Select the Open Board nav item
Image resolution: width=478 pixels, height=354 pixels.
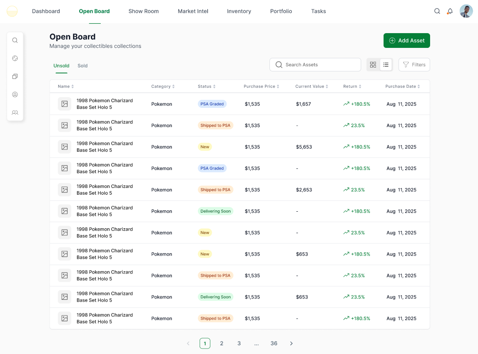coord(94,11)
